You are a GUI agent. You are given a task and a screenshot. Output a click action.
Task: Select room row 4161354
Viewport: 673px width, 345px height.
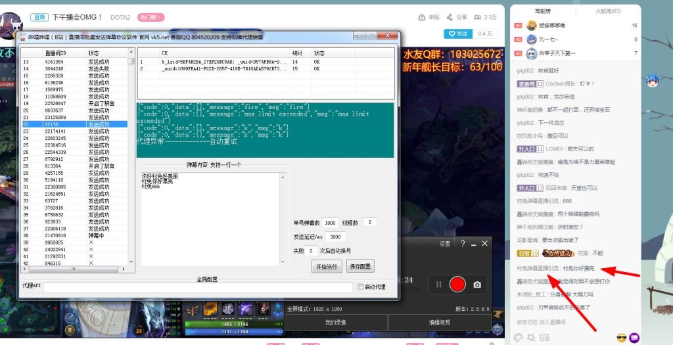coord(75,62)
